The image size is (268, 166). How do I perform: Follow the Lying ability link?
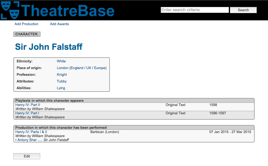pyautogui.click(x=61, y=88)
